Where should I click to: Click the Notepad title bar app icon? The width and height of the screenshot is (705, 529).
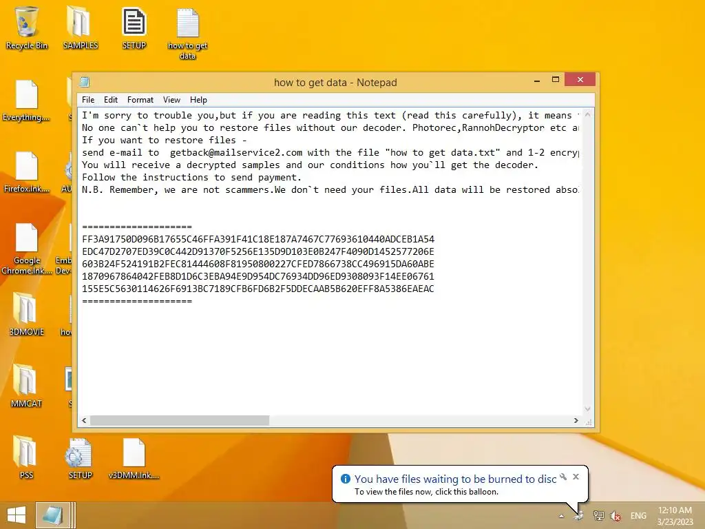click(85, 82)
